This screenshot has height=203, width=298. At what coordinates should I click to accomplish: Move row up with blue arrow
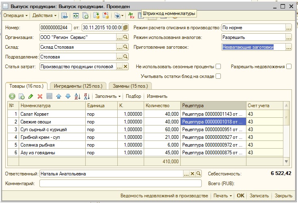(58, 96)
